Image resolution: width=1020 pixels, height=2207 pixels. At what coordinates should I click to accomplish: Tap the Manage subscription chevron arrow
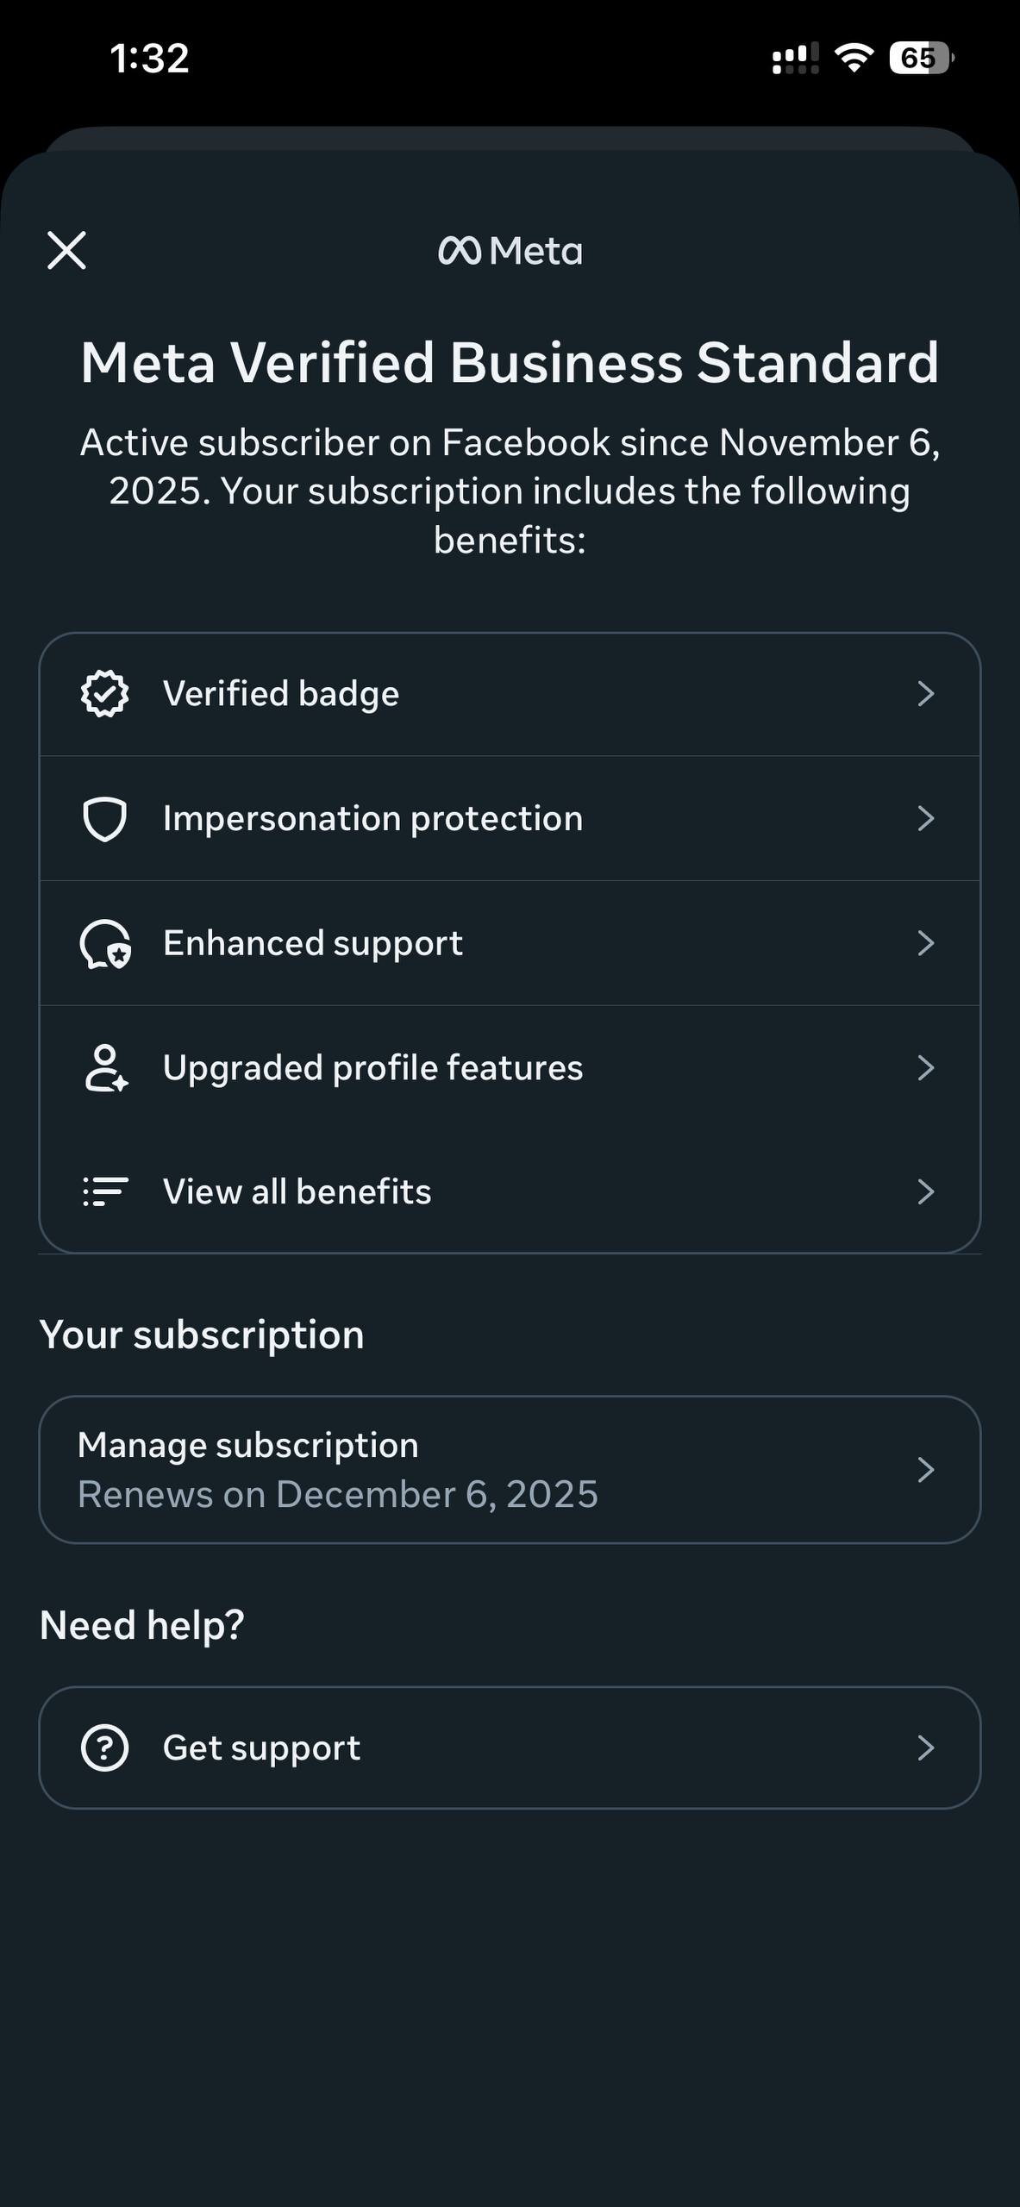(925, 1469)
